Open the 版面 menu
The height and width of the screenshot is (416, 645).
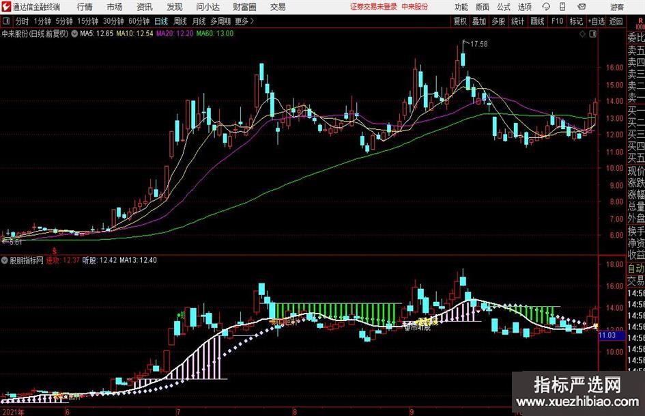coord(482,7)
